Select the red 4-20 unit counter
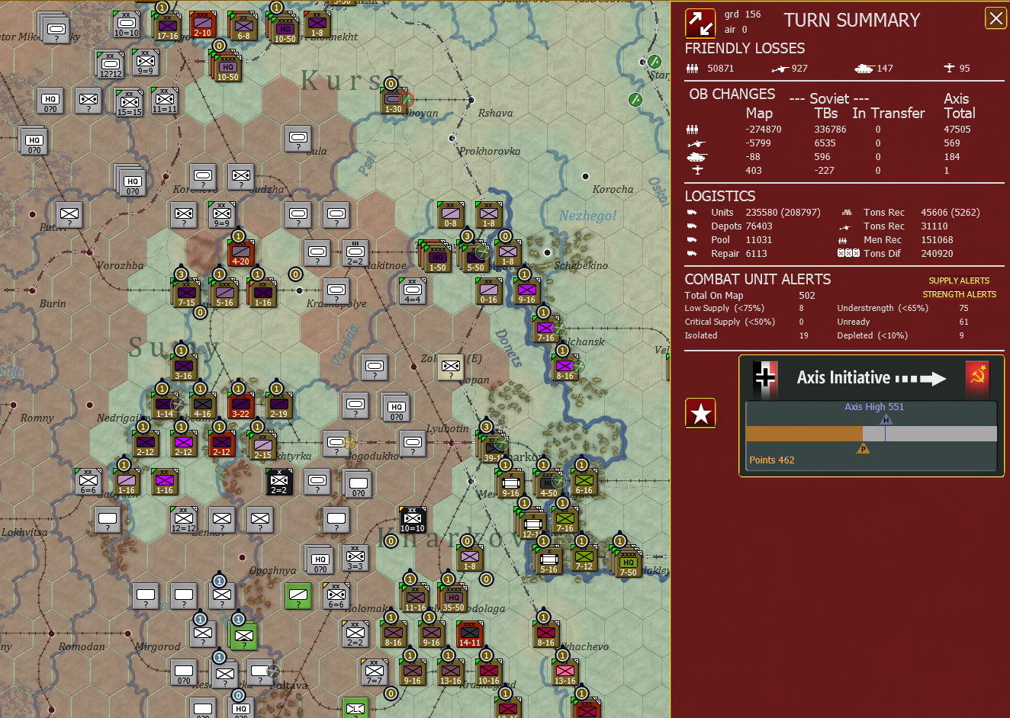Viewport: 1010px width, 718px height. (240, 254)
